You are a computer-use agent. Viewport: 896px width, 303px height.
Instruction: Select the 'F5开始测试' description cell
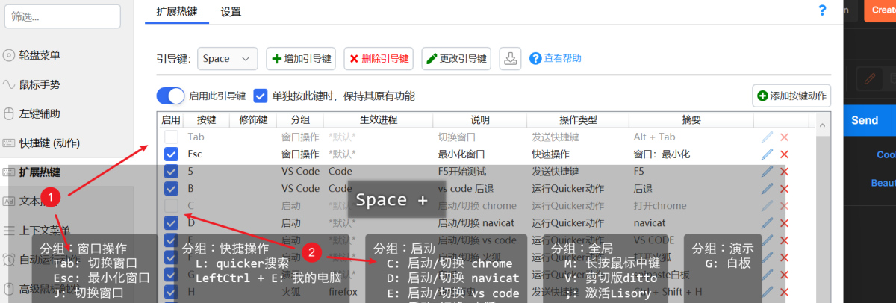tap(464, 171)
